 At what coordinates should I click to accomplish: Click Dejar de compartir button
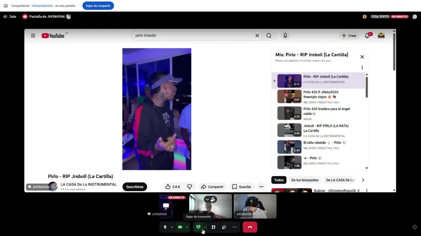click(x=98, y=6)
